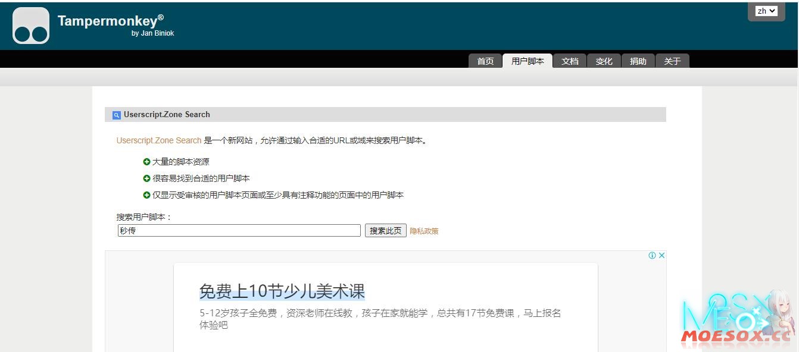Follow the Userscript.Zone Search link
799x352 pixels.
158,140
